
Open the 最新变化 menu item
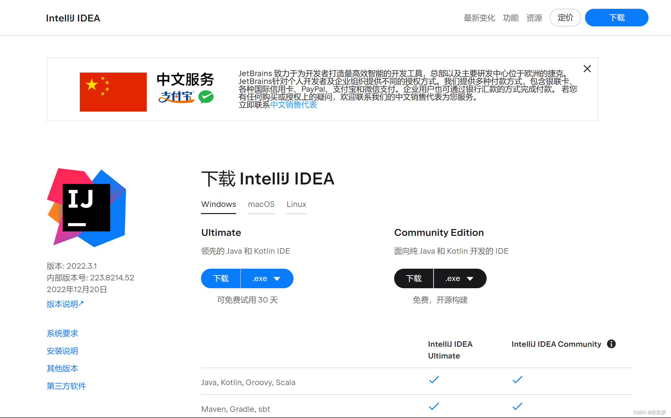(479, 18)
